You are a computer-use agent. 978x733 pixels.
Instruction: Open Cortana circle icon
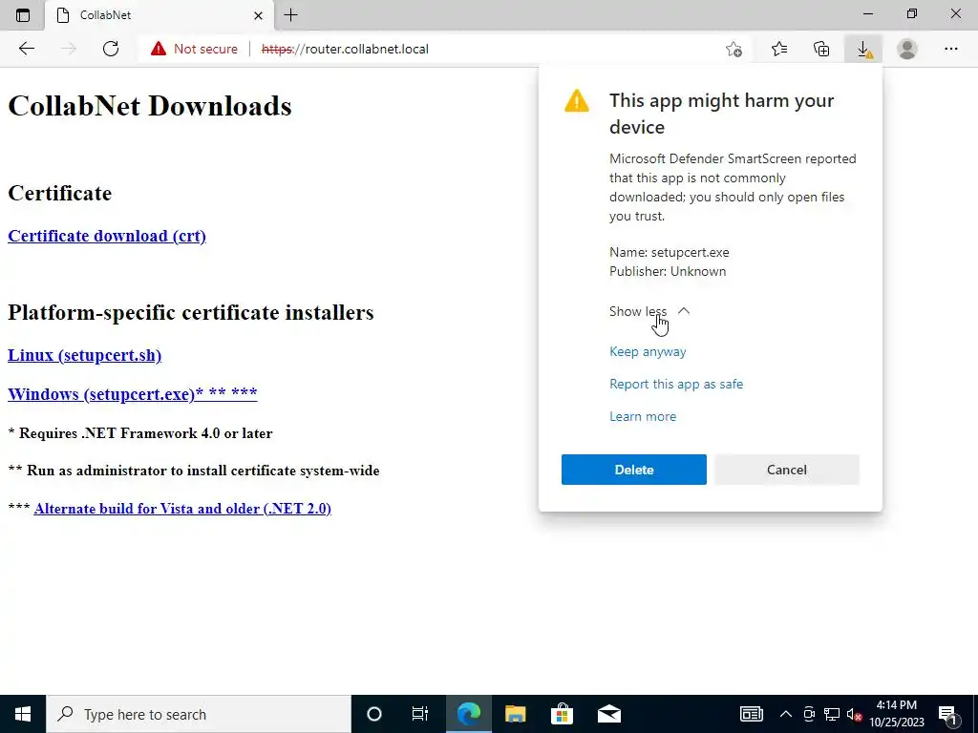tap(374, 714)
